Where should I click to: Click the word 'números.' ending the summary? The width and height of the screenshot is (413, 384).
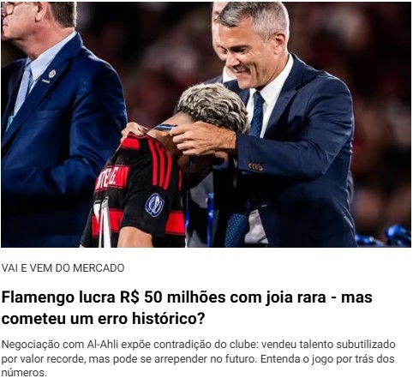click(x=24, y=373)
